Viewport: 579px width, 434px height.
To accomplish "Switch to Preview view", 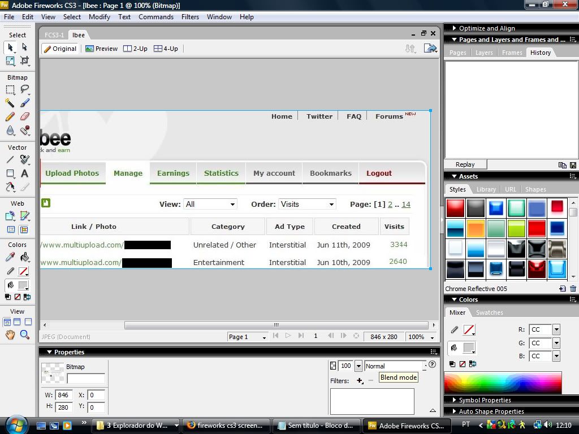I will click(102, 49).
